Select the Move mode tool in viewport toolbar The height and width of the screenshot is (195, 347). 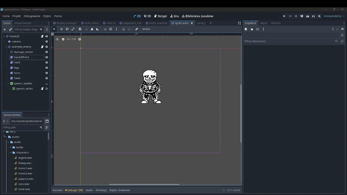point(61,29)
